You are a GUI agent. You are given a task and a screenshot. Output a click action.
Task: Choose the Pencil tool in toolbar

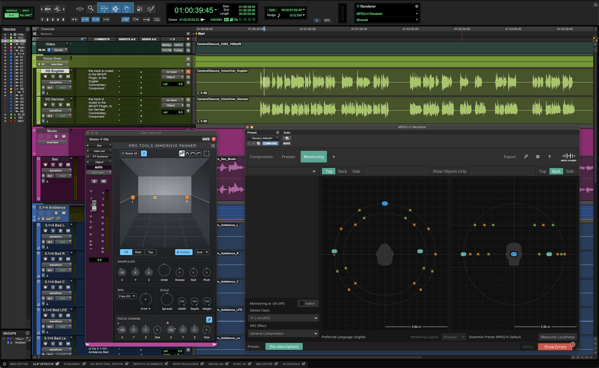[x=151, y=9]
